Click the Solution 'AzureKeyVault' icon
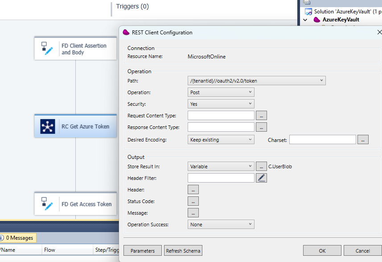The height and width of the screenshot is (262, 382). pos(308,12)
